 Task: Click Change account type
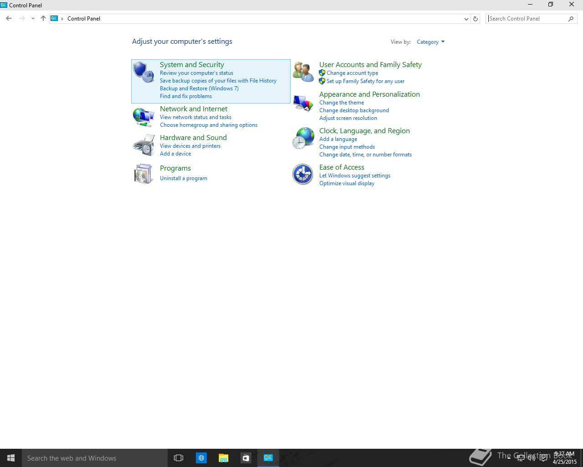coord(352,73)
